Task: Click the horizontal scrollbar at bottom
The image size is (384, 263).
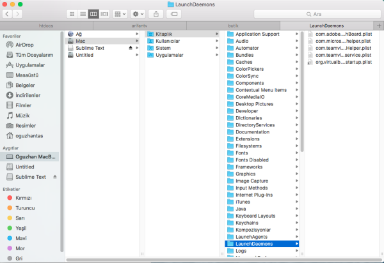Action: 224,260
